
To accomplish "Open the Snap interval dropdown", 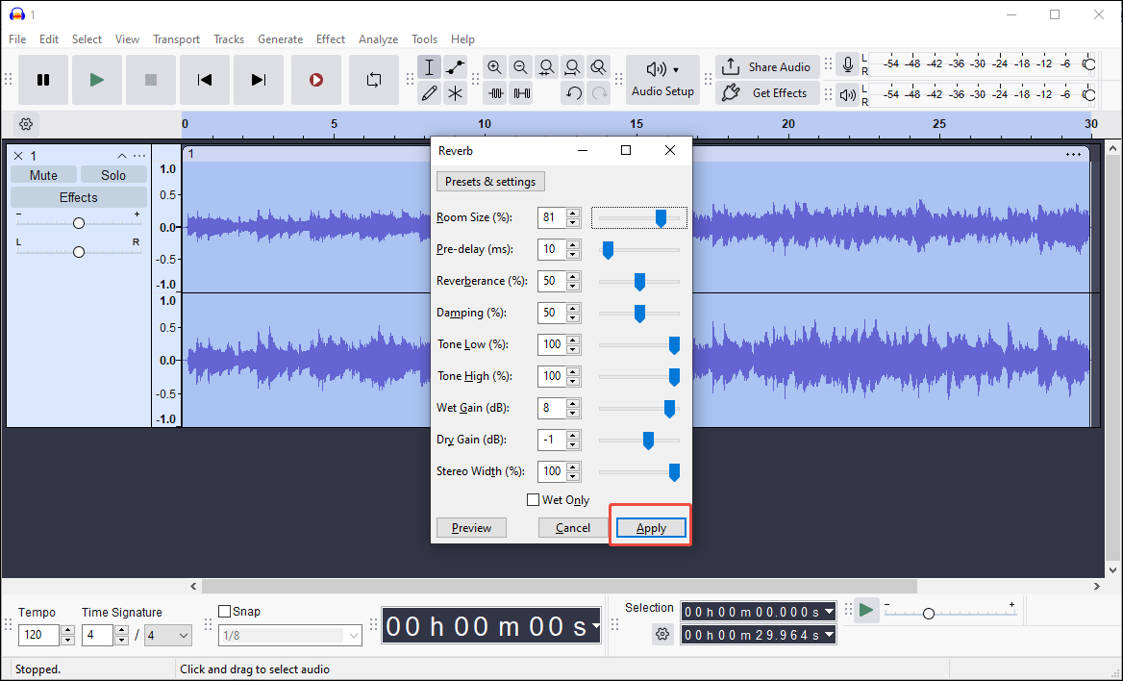I will point(290,636).
